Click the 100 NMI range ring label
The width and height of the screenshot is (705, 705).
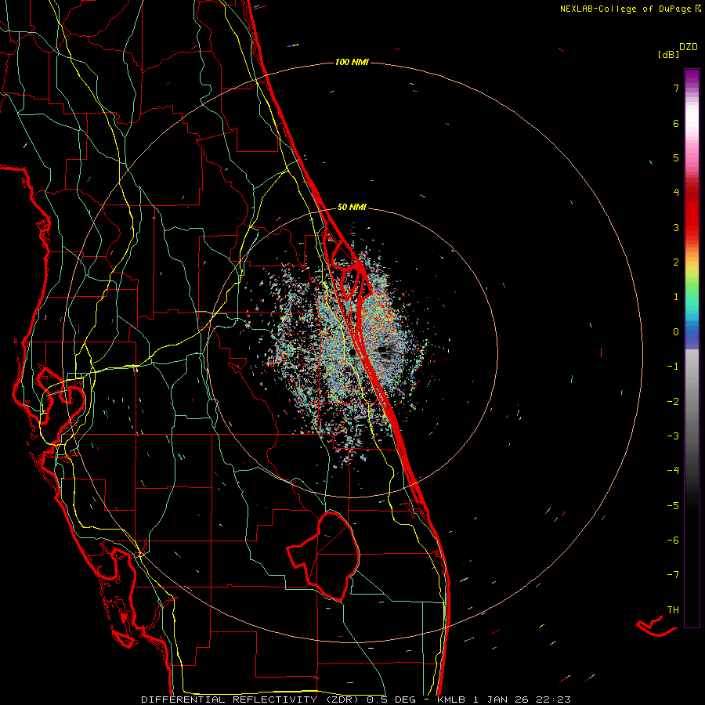coord(352,62)
